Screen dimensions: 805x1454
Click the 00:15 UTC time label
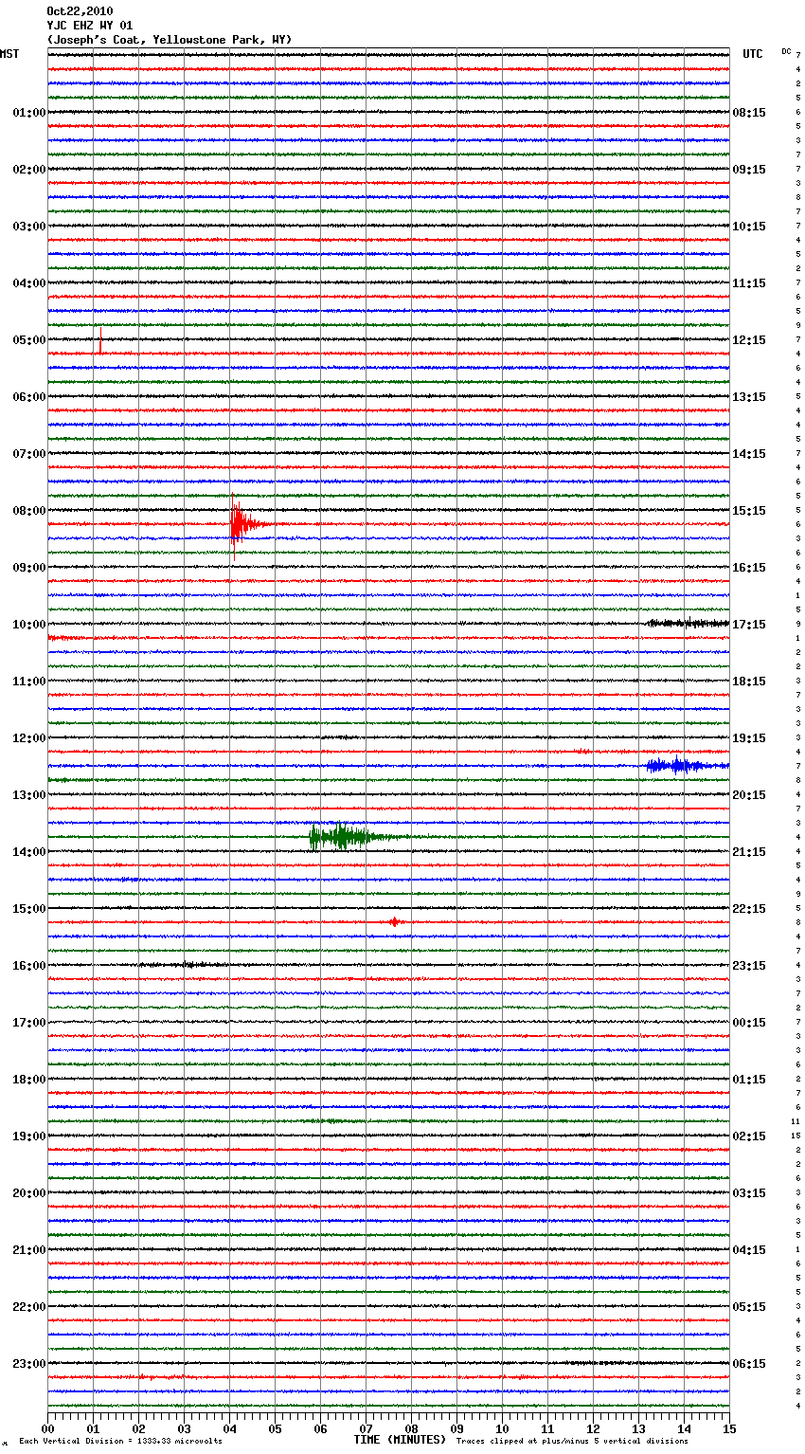click(x=749, y=1023)
